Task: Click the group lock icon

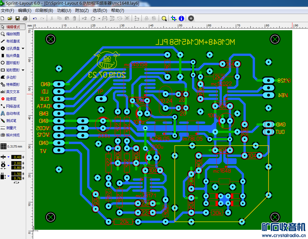Action: click(x=146, y=18)
